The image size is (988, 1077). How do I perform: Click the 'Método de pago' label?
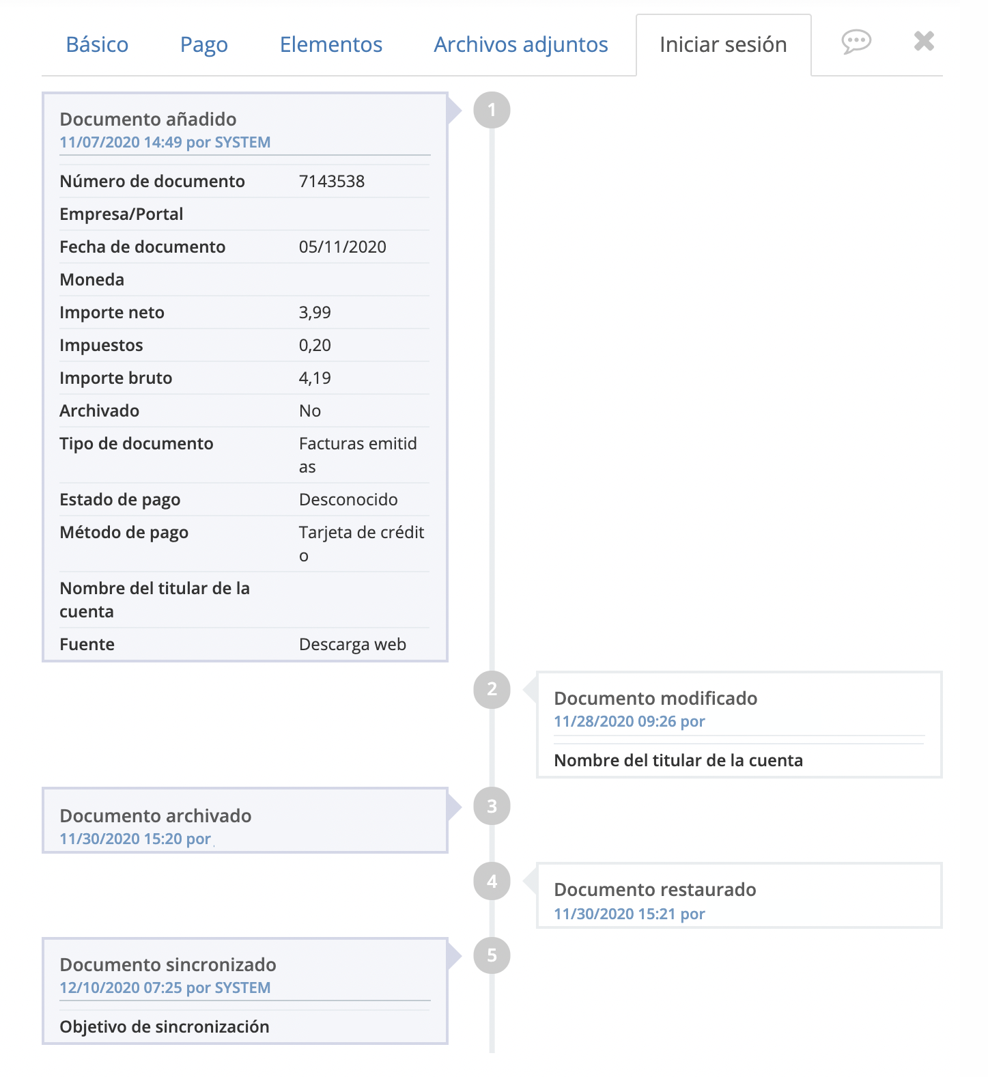coord(124,533)
